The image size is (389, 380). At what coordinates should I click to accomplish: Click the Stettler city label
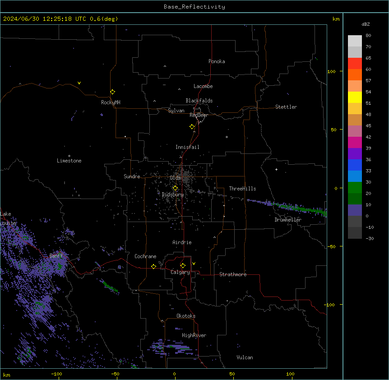[x=286, y=107]
